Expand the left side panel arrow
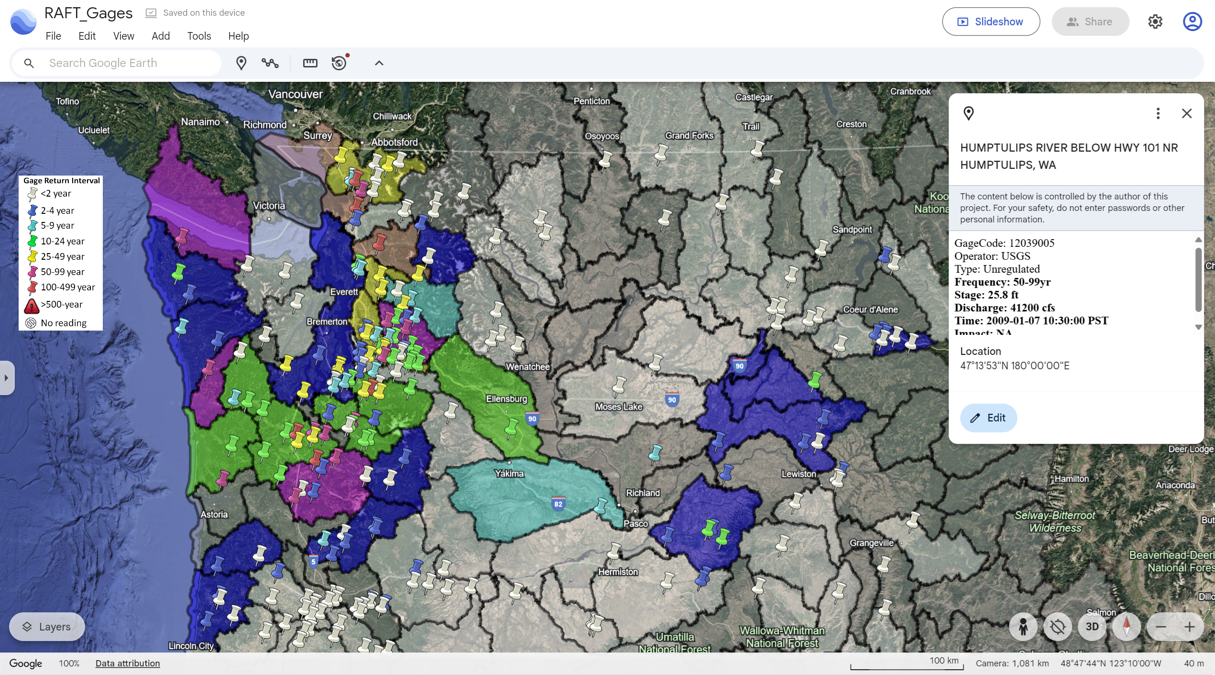Viewport: 1215px width, 675px height. (x=6, y=377)
